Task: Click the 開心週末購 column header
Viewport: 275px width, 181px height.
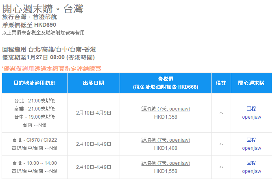Action: click(x=251, y=83)
